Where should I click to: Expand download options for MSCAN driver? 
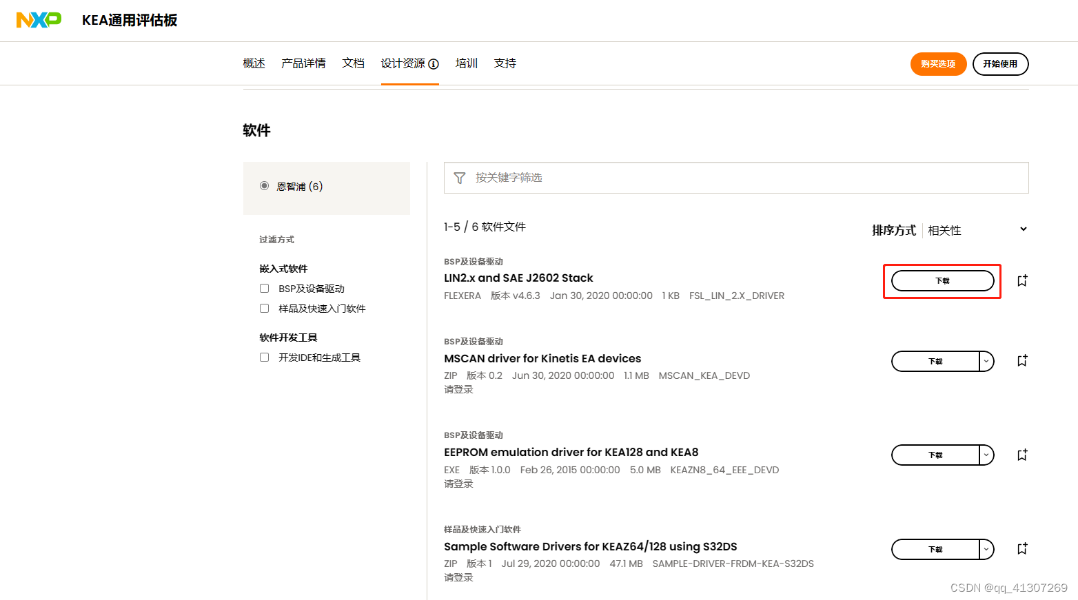(x=986, y=360)
